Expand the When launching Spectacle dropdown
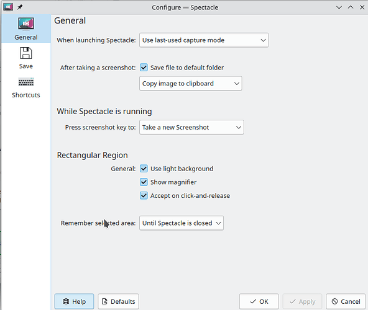The width and height of the screenshot is (368, 310). [x=204, y=40]
